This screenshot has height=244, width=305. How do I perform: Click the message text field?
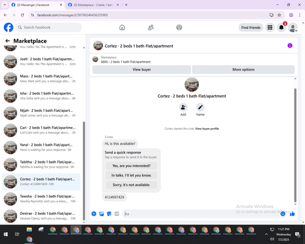(201, 214)
